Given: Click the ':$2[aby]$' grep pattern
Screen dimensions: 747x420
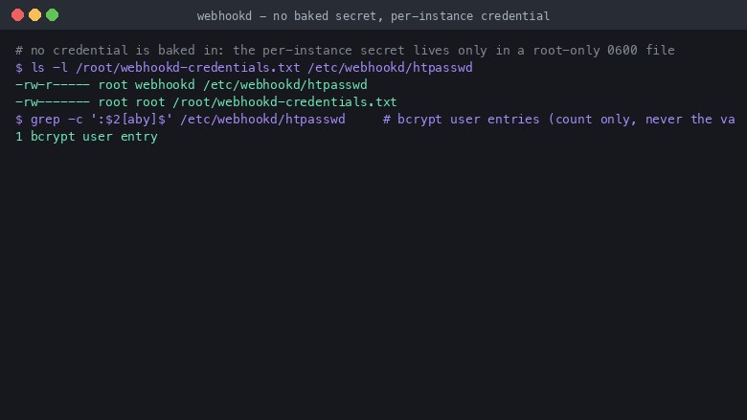Looking at the screenshot, I should [x=131, y=120].
